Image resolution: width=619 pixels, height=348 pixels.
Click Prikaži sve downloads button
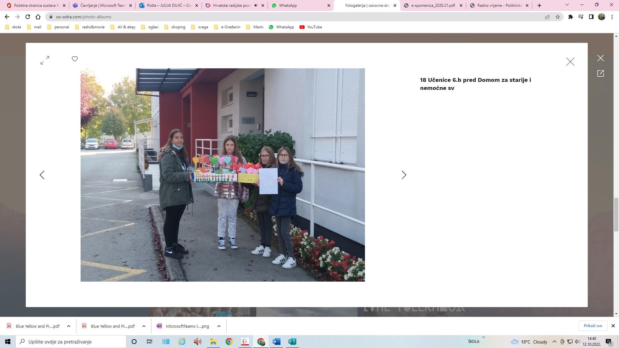tap(593, 326)
